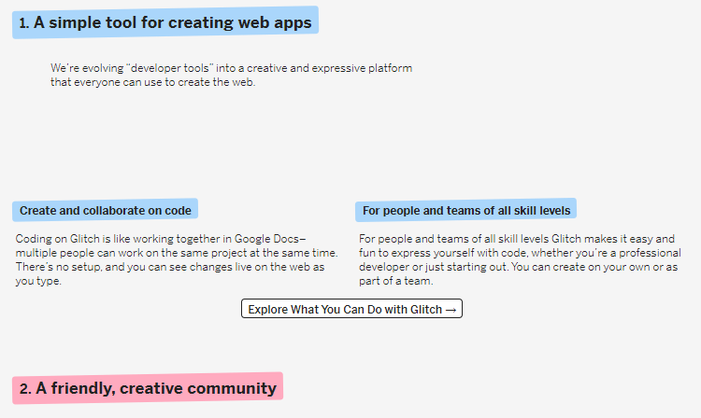Screen dimensions: 701x418
Task: Click the paragraph starting 'For people and teams of all skill levels Glitch makes'
Action: coord(520,259)
